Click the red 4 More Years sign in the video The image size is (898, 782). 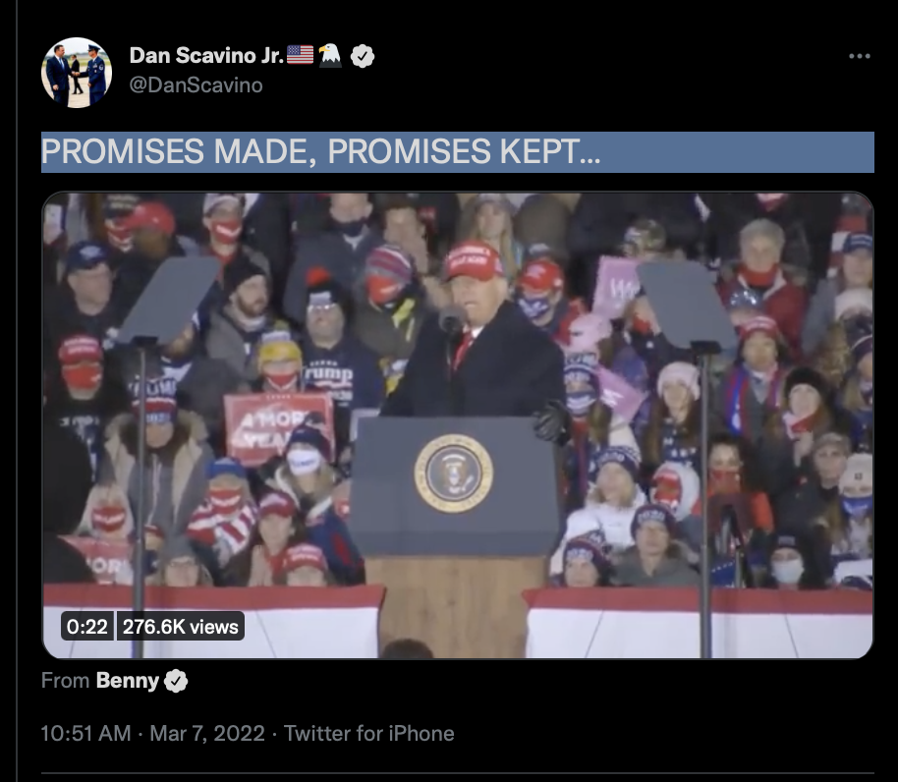pyautogui.click(x=279, y=429)
